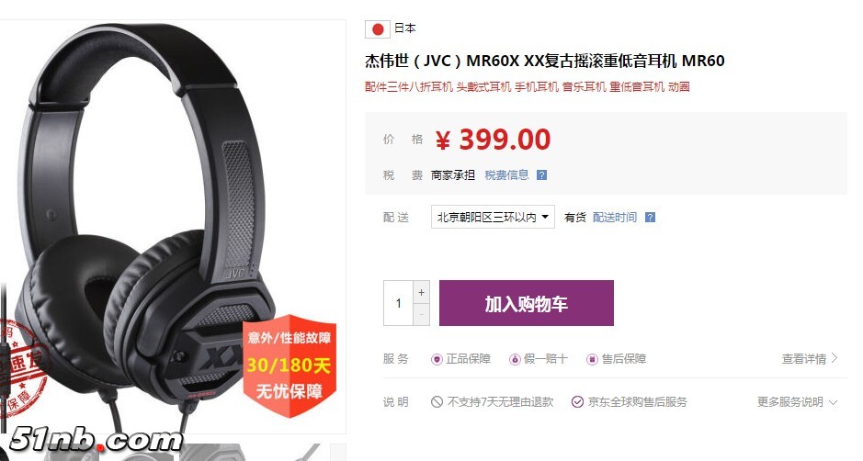Click the Japan flag icon
The width and height of the screenshot is (863, 461).
[377, 29]
